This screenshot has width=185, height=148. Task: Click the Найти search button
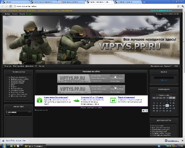pos(164,80)
